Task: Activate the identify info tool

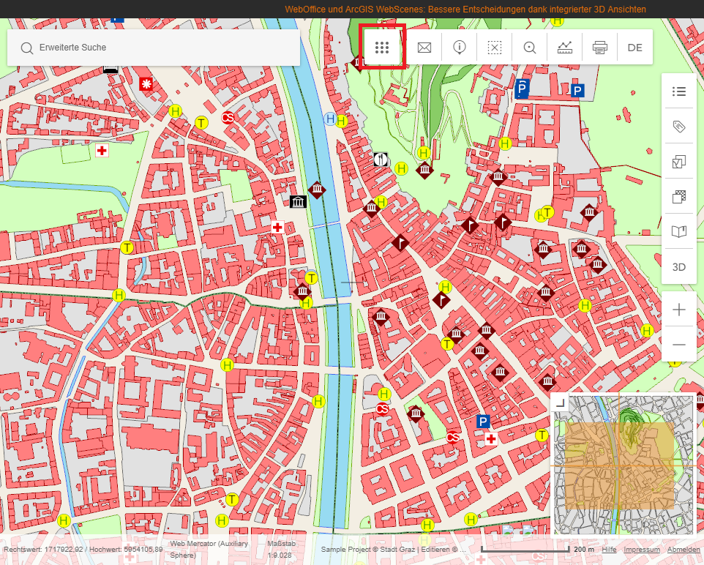Action: click(x=460, y=48)
